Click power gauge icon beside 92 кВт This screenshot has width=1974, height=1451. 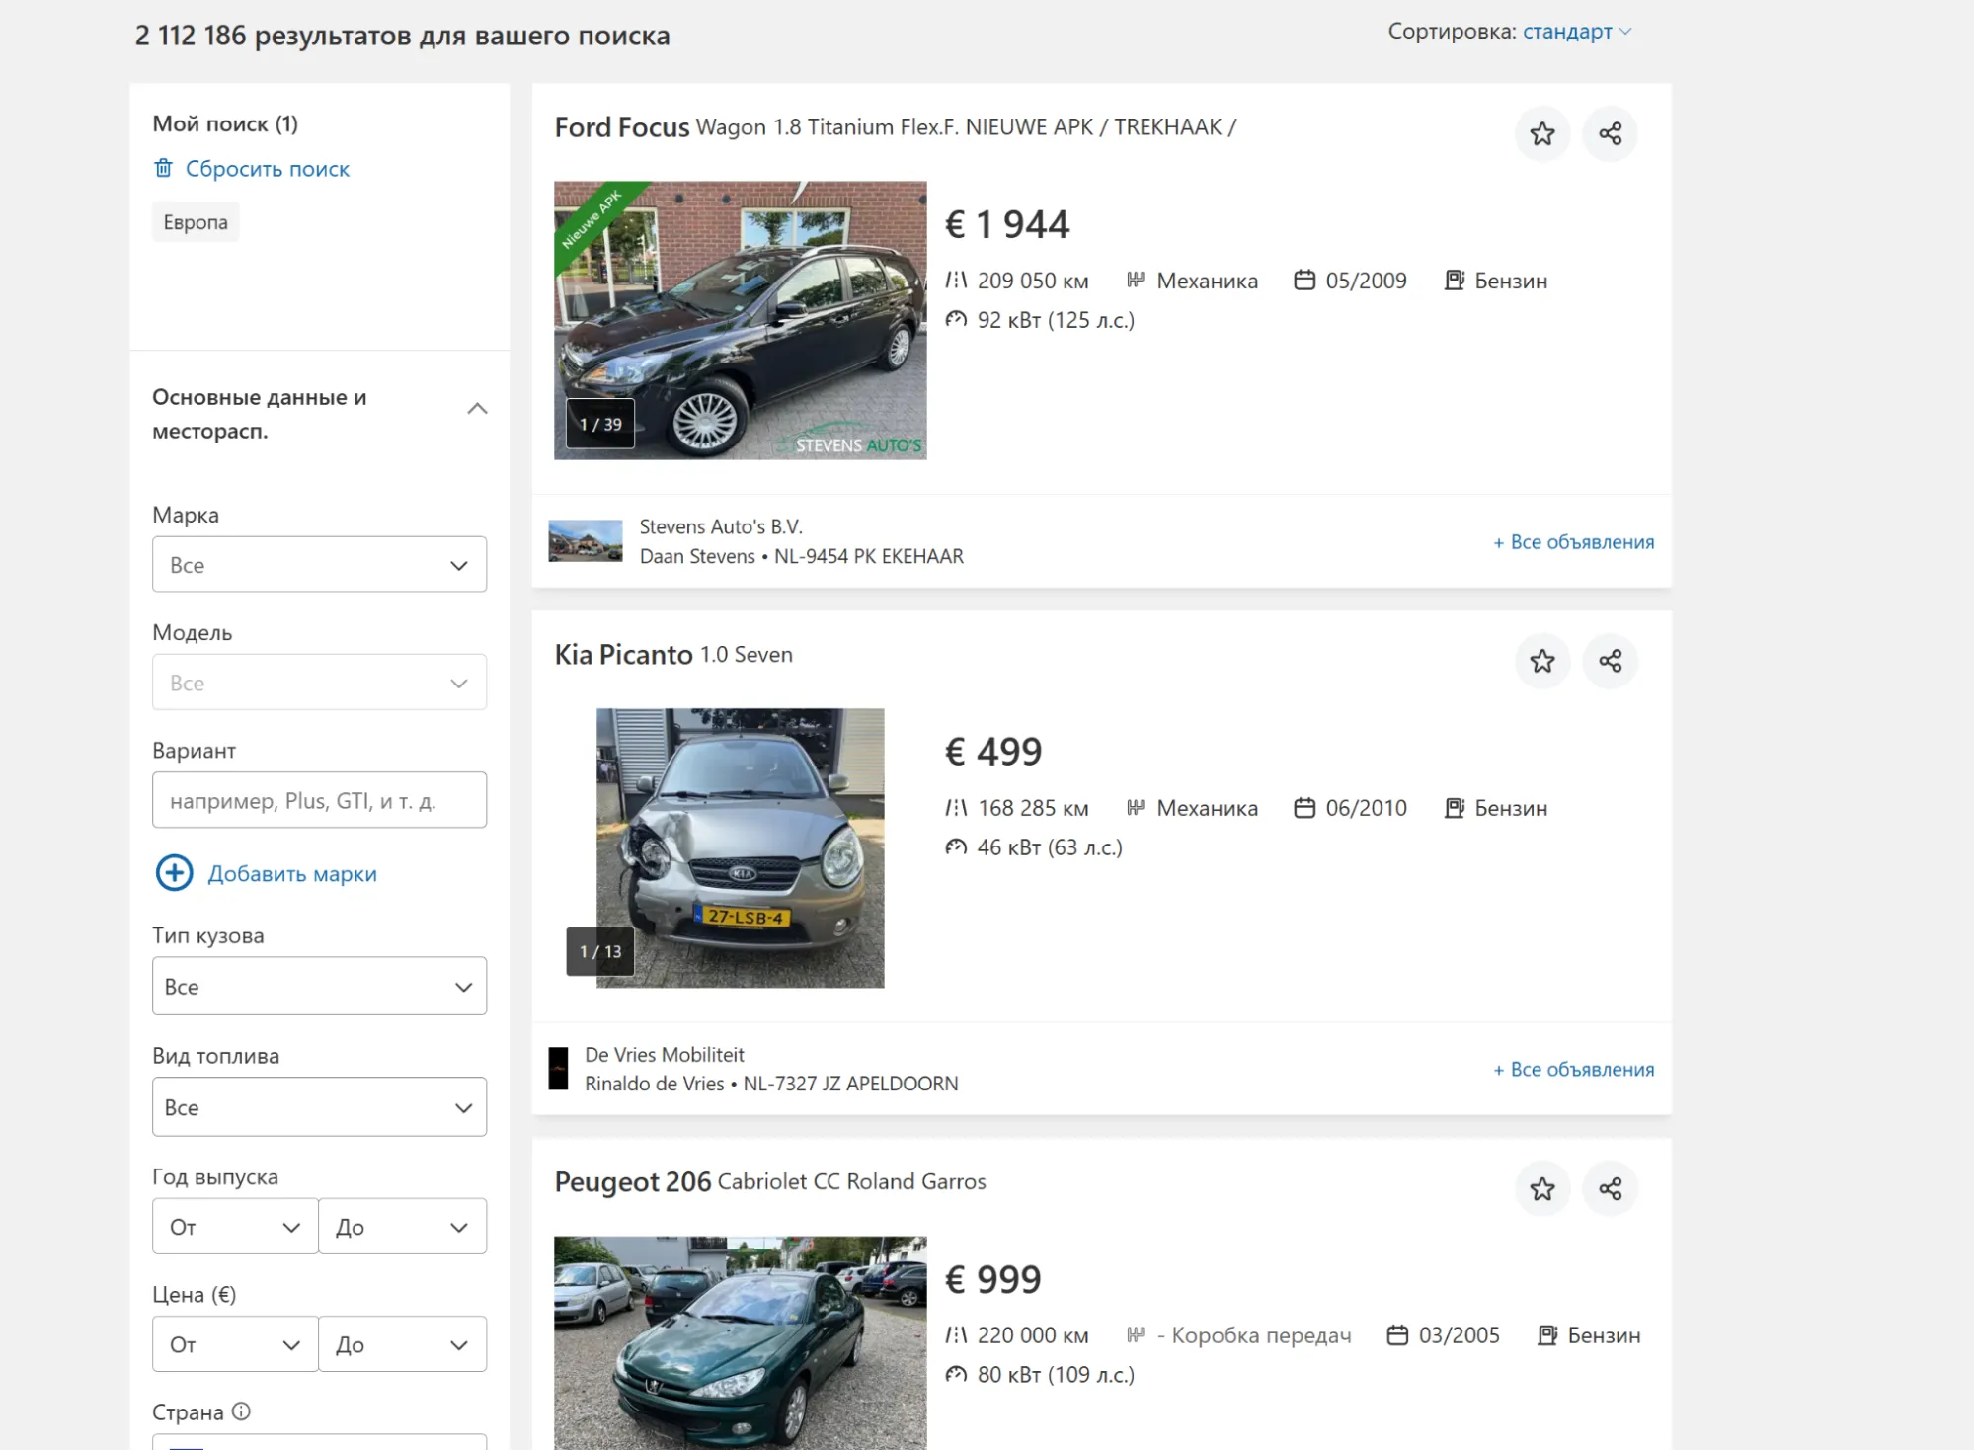coord(956,319)
